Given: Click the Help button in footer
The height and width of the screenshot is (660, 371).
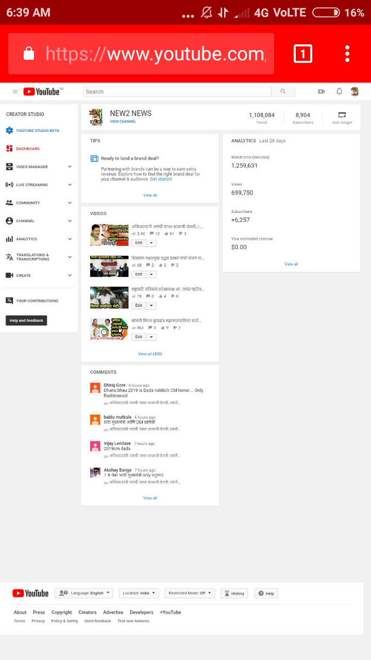Looking at the screenshot, I should pos(266,593).
